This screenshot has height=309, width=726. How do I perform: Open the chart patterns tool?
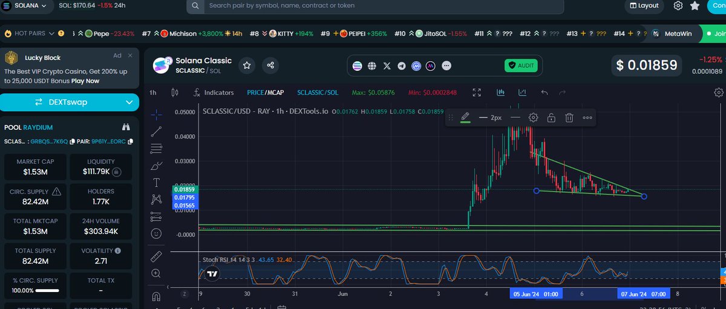(156, 199)
